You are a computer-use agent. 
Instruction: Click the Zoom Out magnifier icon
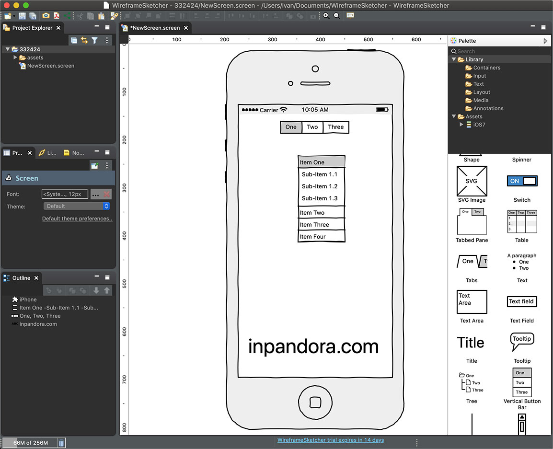coord(337,16)
